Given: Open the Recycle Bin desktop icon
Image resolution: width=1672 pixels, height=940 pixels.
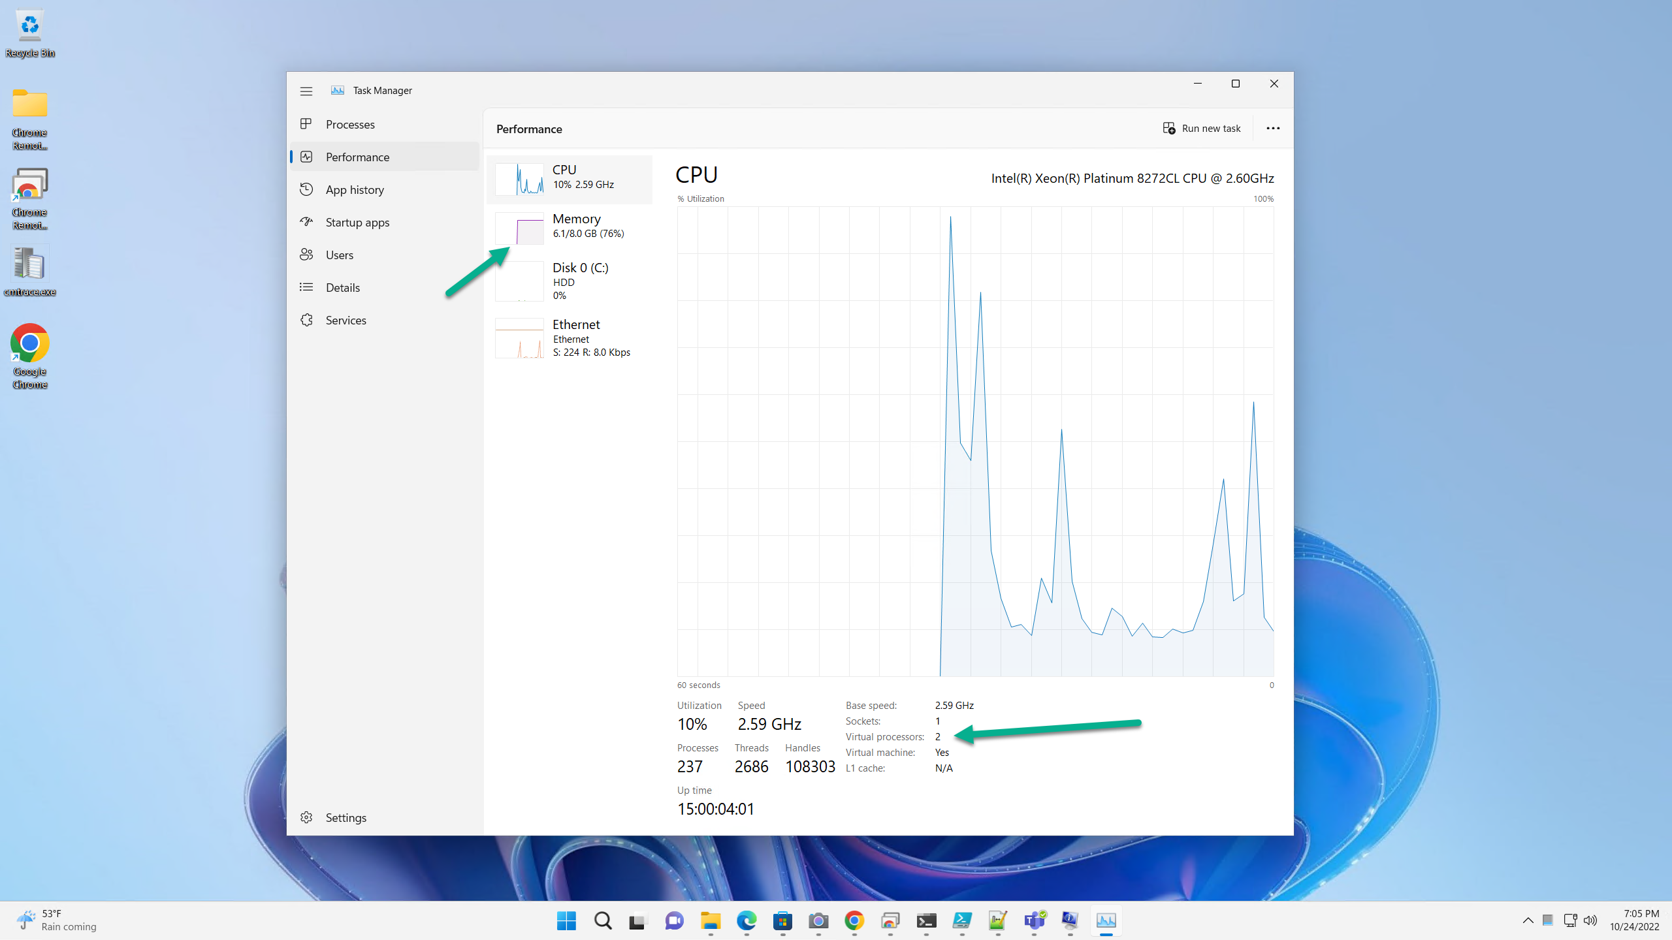Looking at the screenshot, I should [x=29, y=33].
